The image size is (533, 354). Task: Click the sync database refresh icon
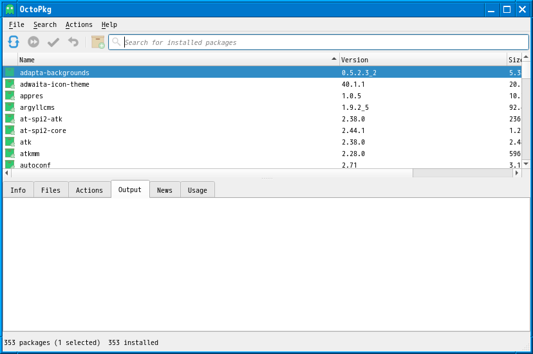point(14,42)
